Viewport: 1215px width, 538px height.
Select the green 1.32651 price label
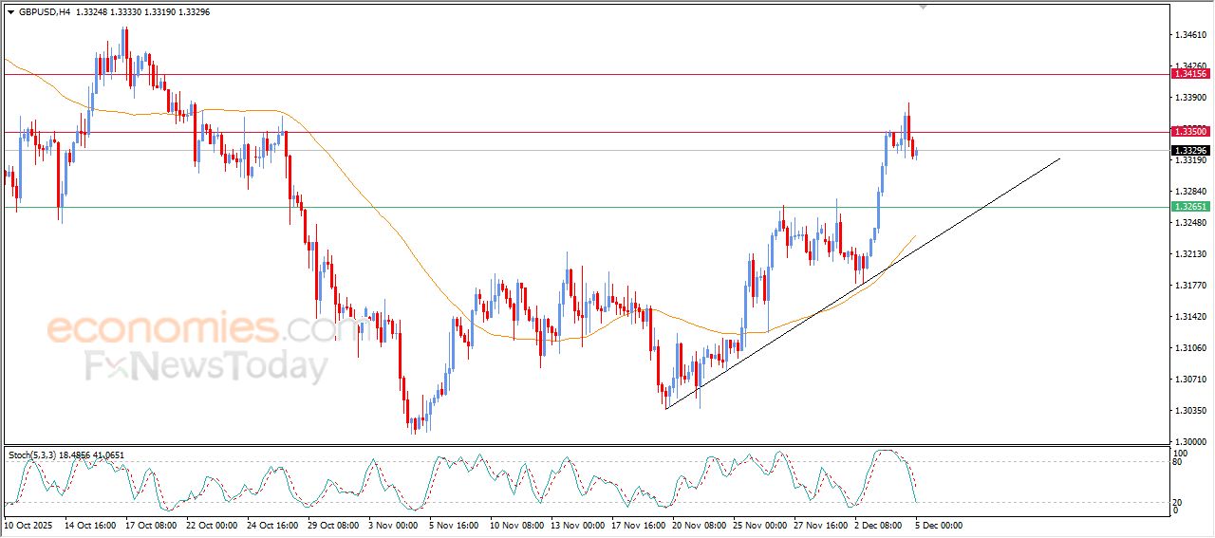point(1190,207)
